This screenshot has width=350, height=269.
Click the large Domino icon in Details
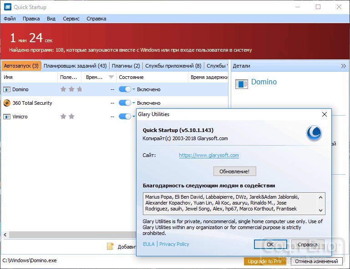[x=242, y=84]
